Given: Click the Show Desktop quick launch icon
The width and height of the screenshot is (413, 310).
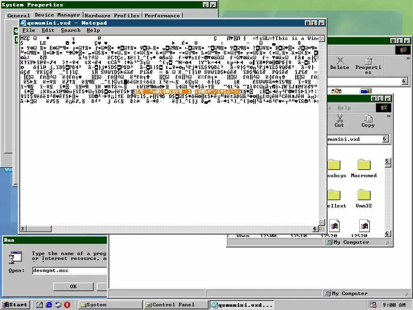Looking at the screenshot, I should pos(39,305).
